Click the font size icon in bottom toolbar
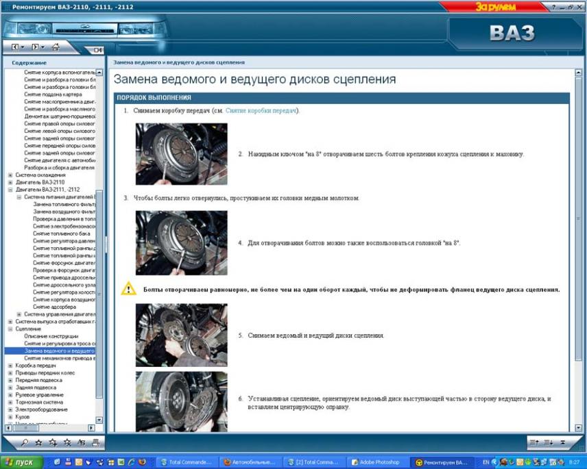The height and width of the screenshot is (469, 587). tap(81, 443)
